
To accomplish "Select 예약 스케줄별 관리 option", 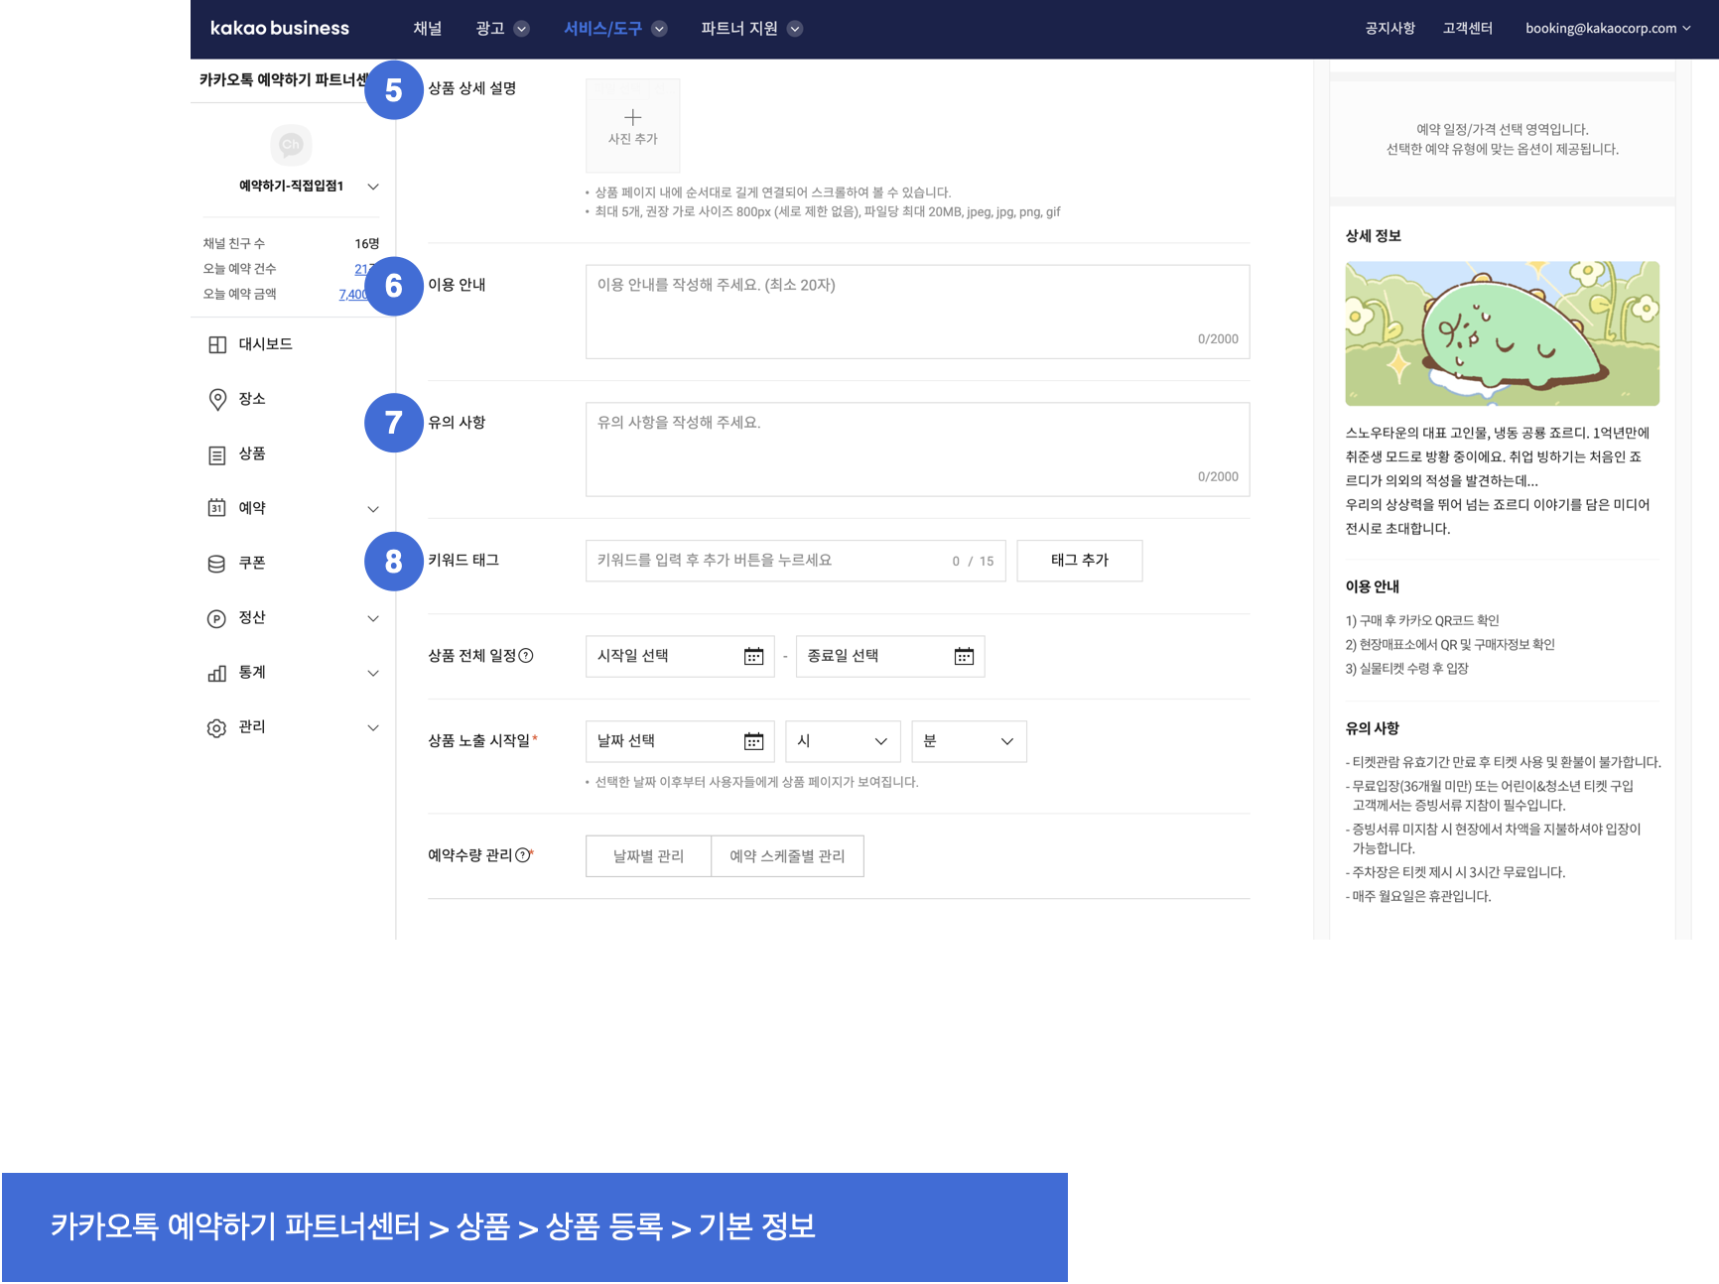I will (x=787, y=856).
